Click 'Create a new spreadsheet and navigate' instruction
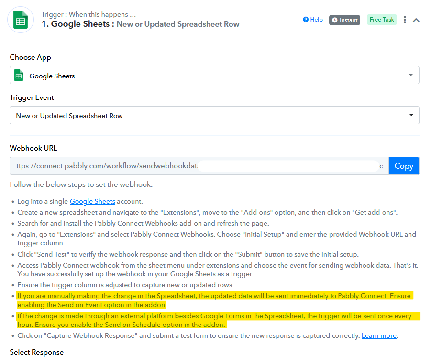 [x=208, y=212]
